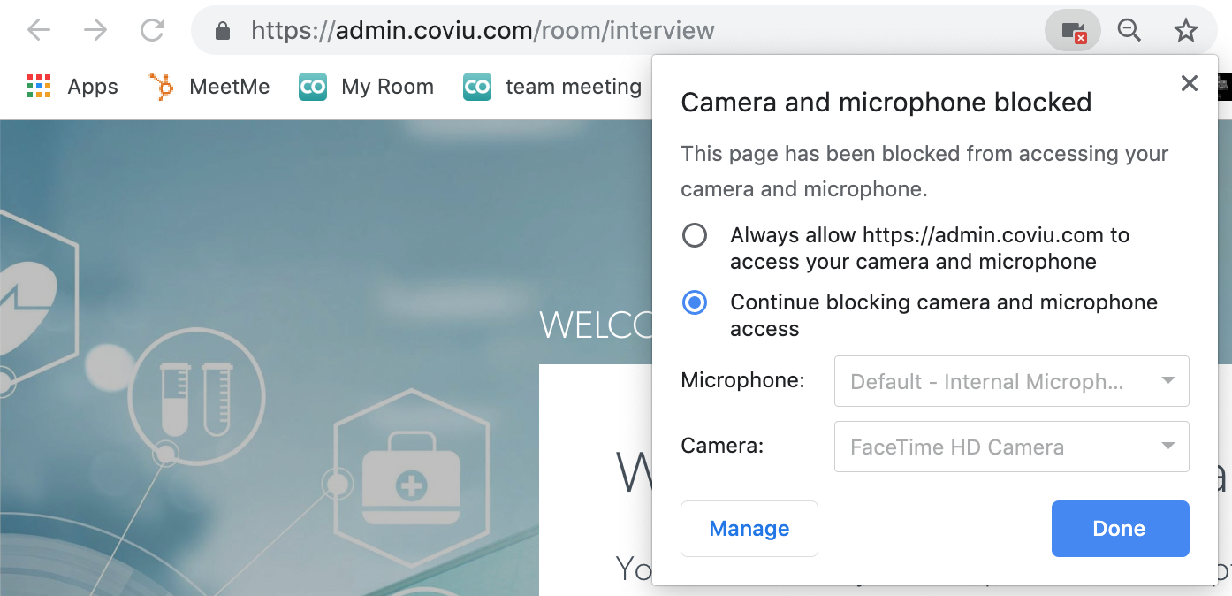
Task: Click the browser forward arrow
Action: coord(95,31)
